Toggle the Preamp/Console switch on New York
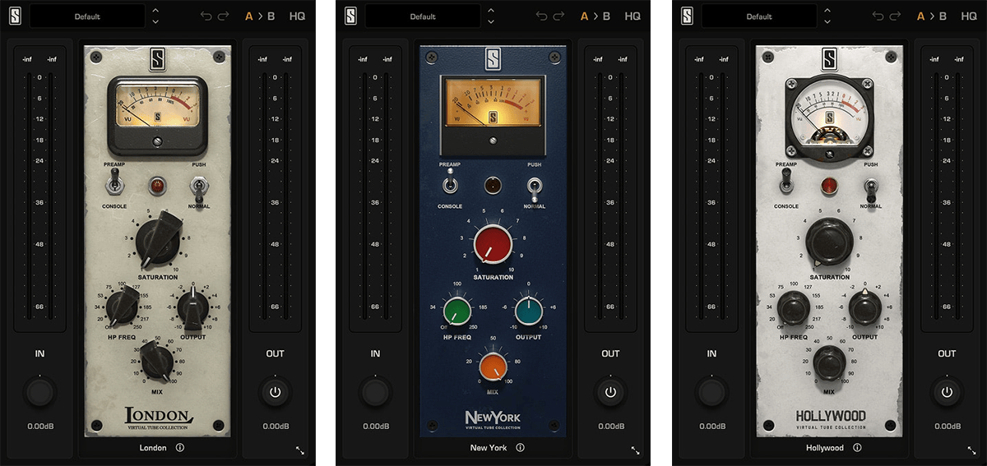Image resolution: width=987 pixels, height=466 pixels. coord(450,187)
